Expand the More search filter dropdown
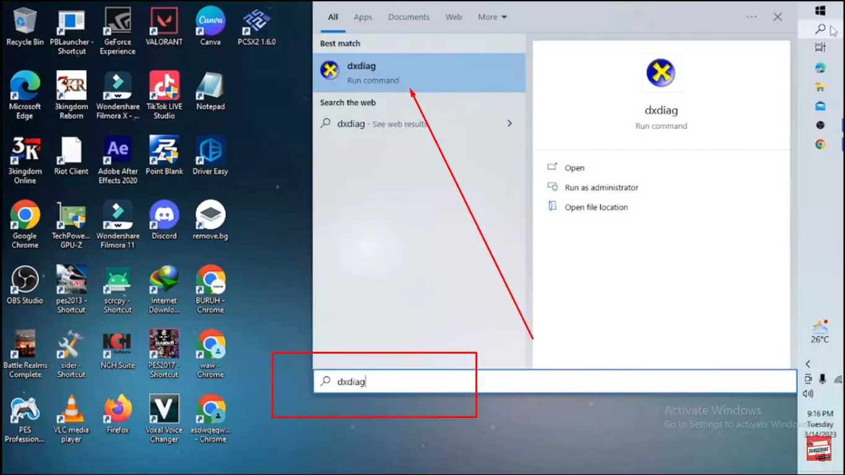845x475 pixels. pyautogui.click(x=492, y=17)
